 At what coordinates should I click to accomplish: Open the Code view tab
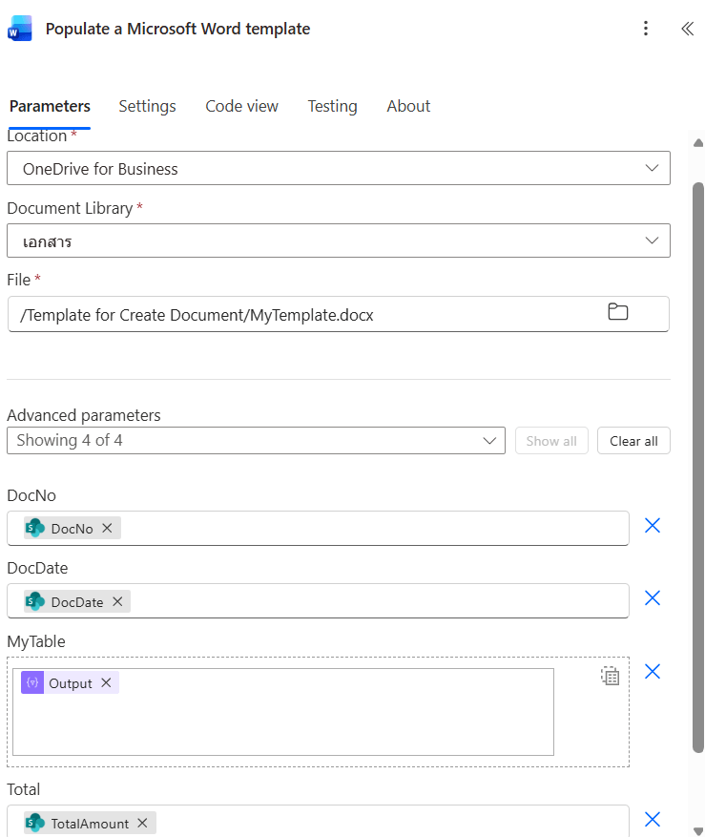tap(241, 106)
